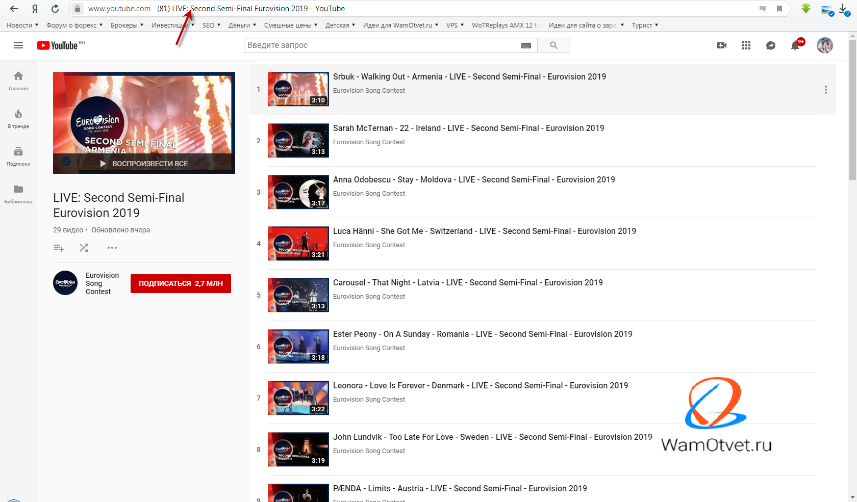This screenshot has width=857, height=502.
Task: Open Eurovision Song Contest channel avatar
Action: click(65, 283)
